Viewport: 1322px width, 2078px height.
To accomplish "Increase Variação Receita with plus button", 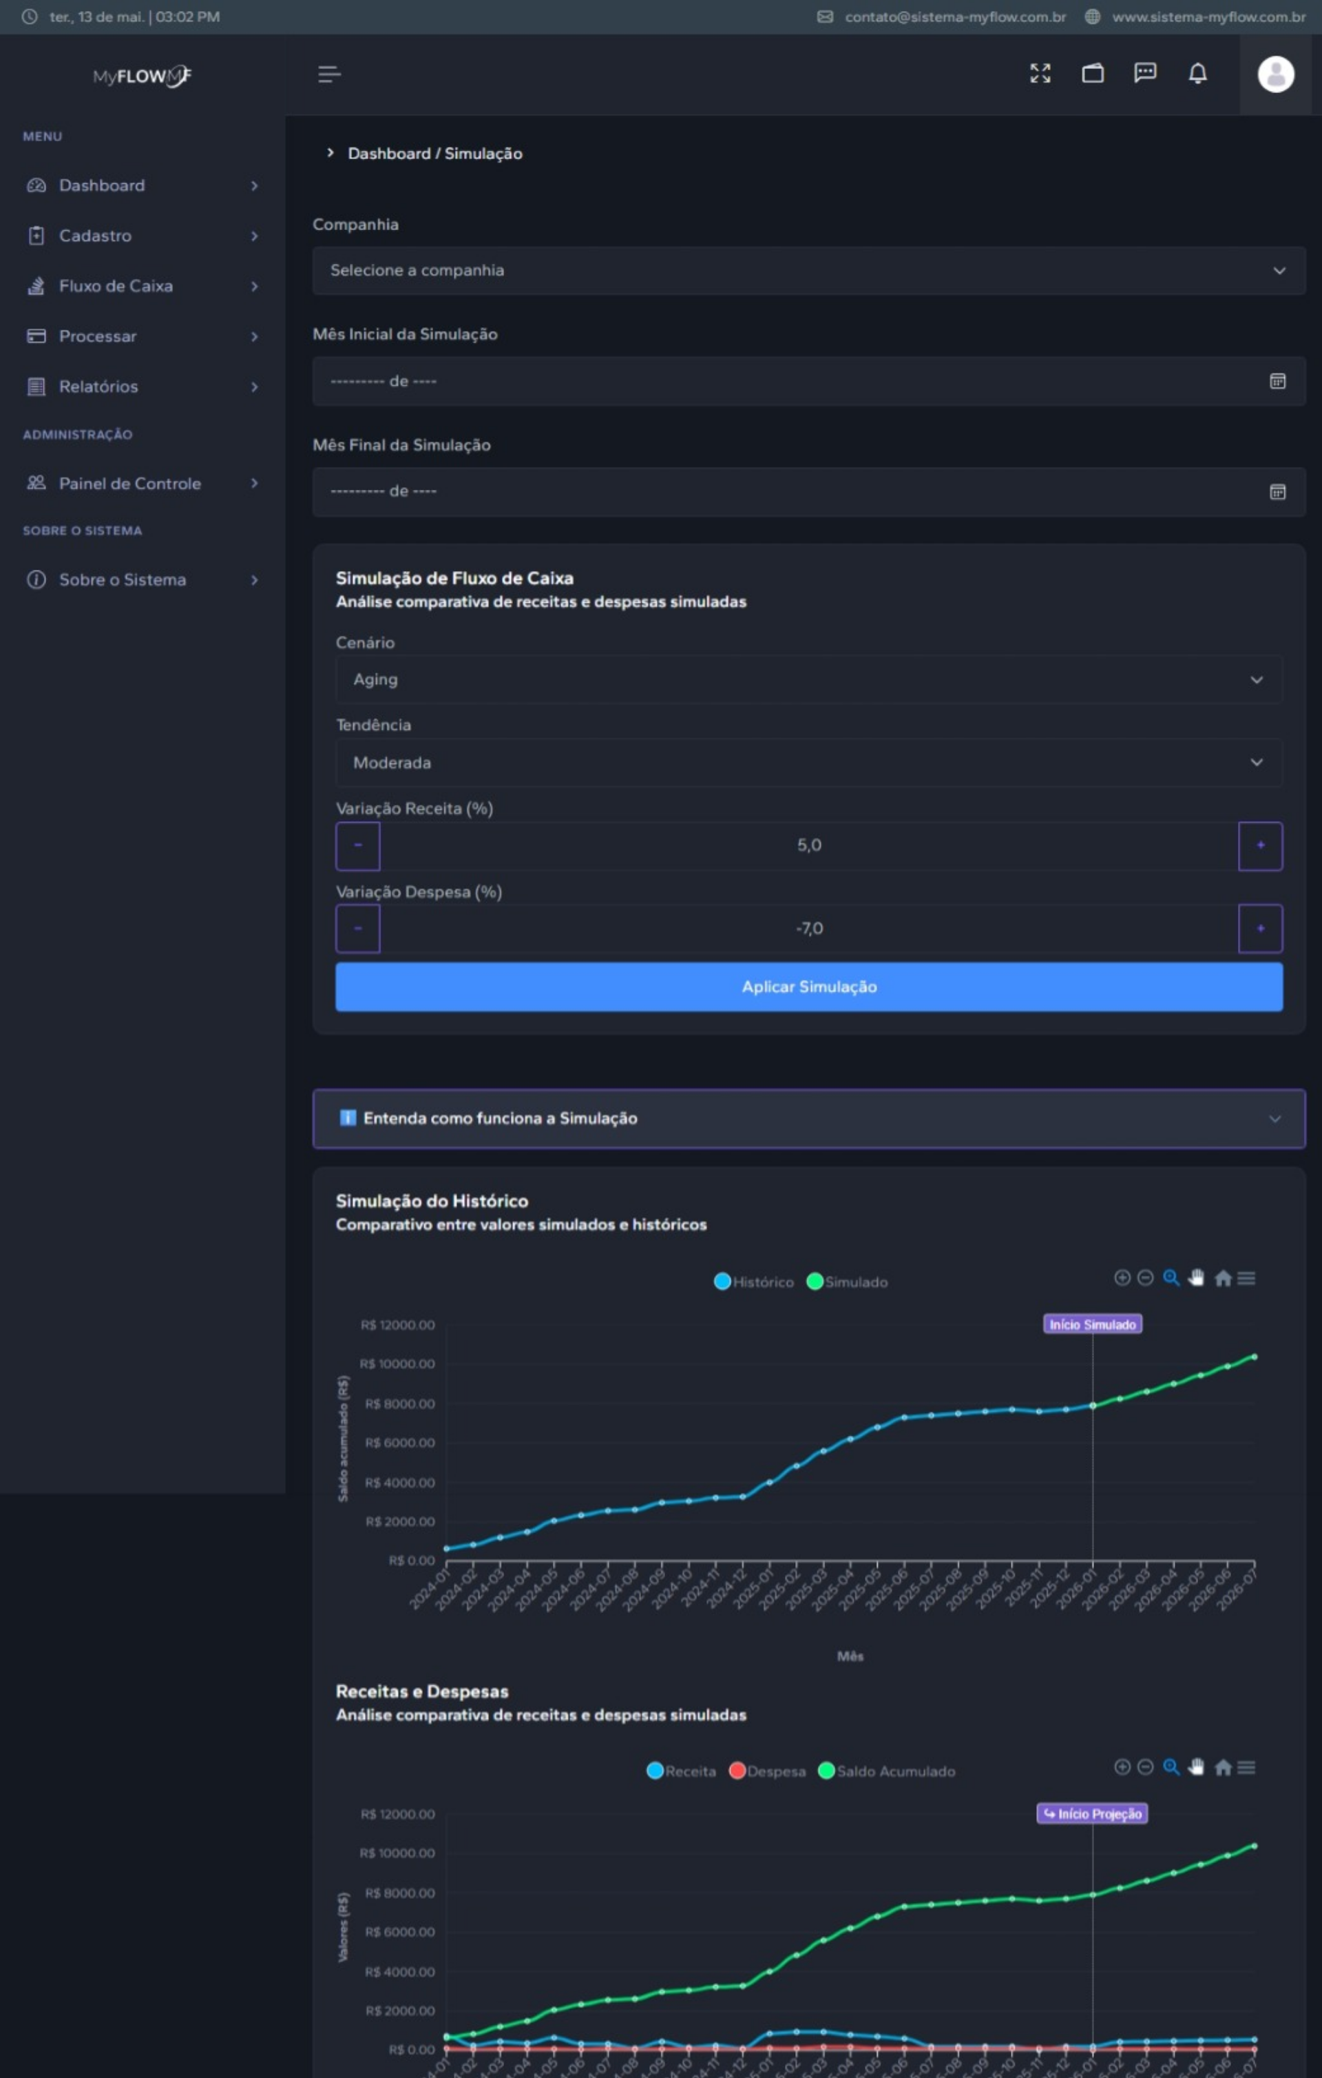I will [x=1259, y=845].
